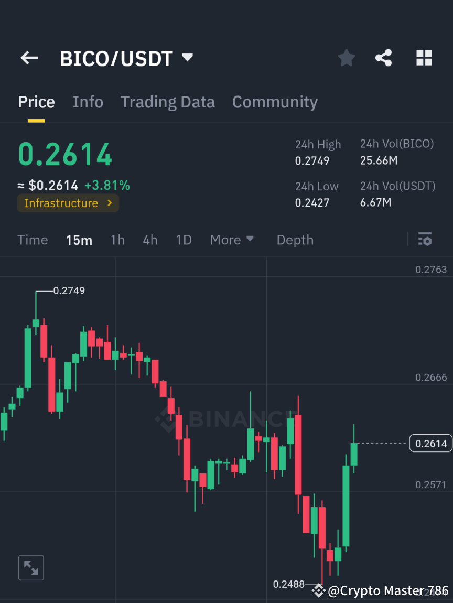Open chart indicator settings icon
This screenshot has height=603, width=453.
pos(425,240)
